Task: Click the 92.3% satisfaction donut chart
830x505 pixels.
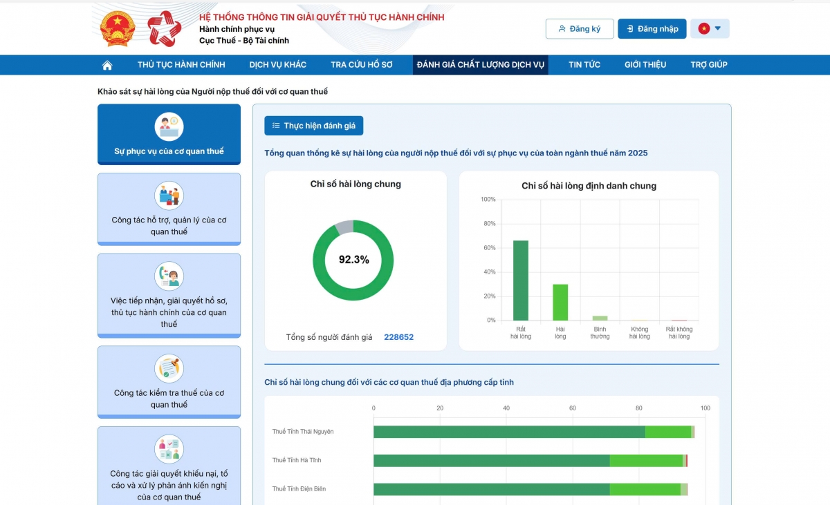Action: pos(353,260)
